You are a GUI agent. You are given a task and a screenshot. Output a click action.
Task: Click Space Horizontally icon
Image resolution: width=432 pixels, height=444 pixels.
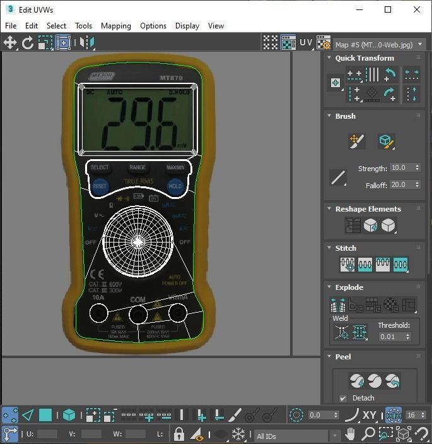tap(412, 75)
